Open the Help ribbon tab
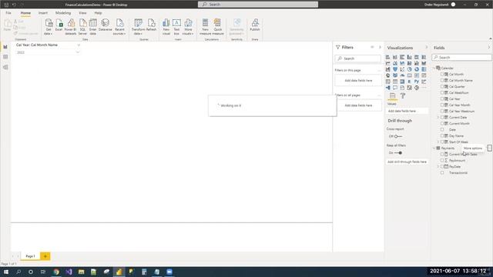493x277 pixels. 98,13
